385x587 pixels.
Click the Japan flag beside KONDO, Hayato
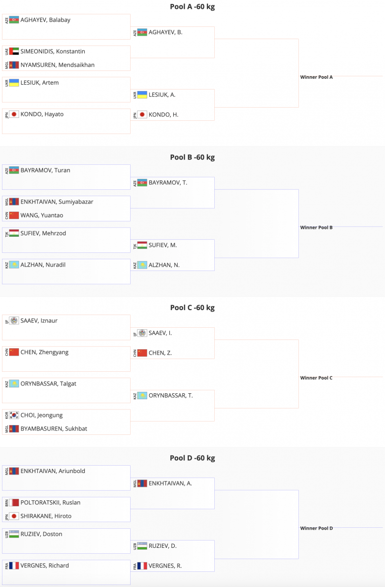coord(14,114)
